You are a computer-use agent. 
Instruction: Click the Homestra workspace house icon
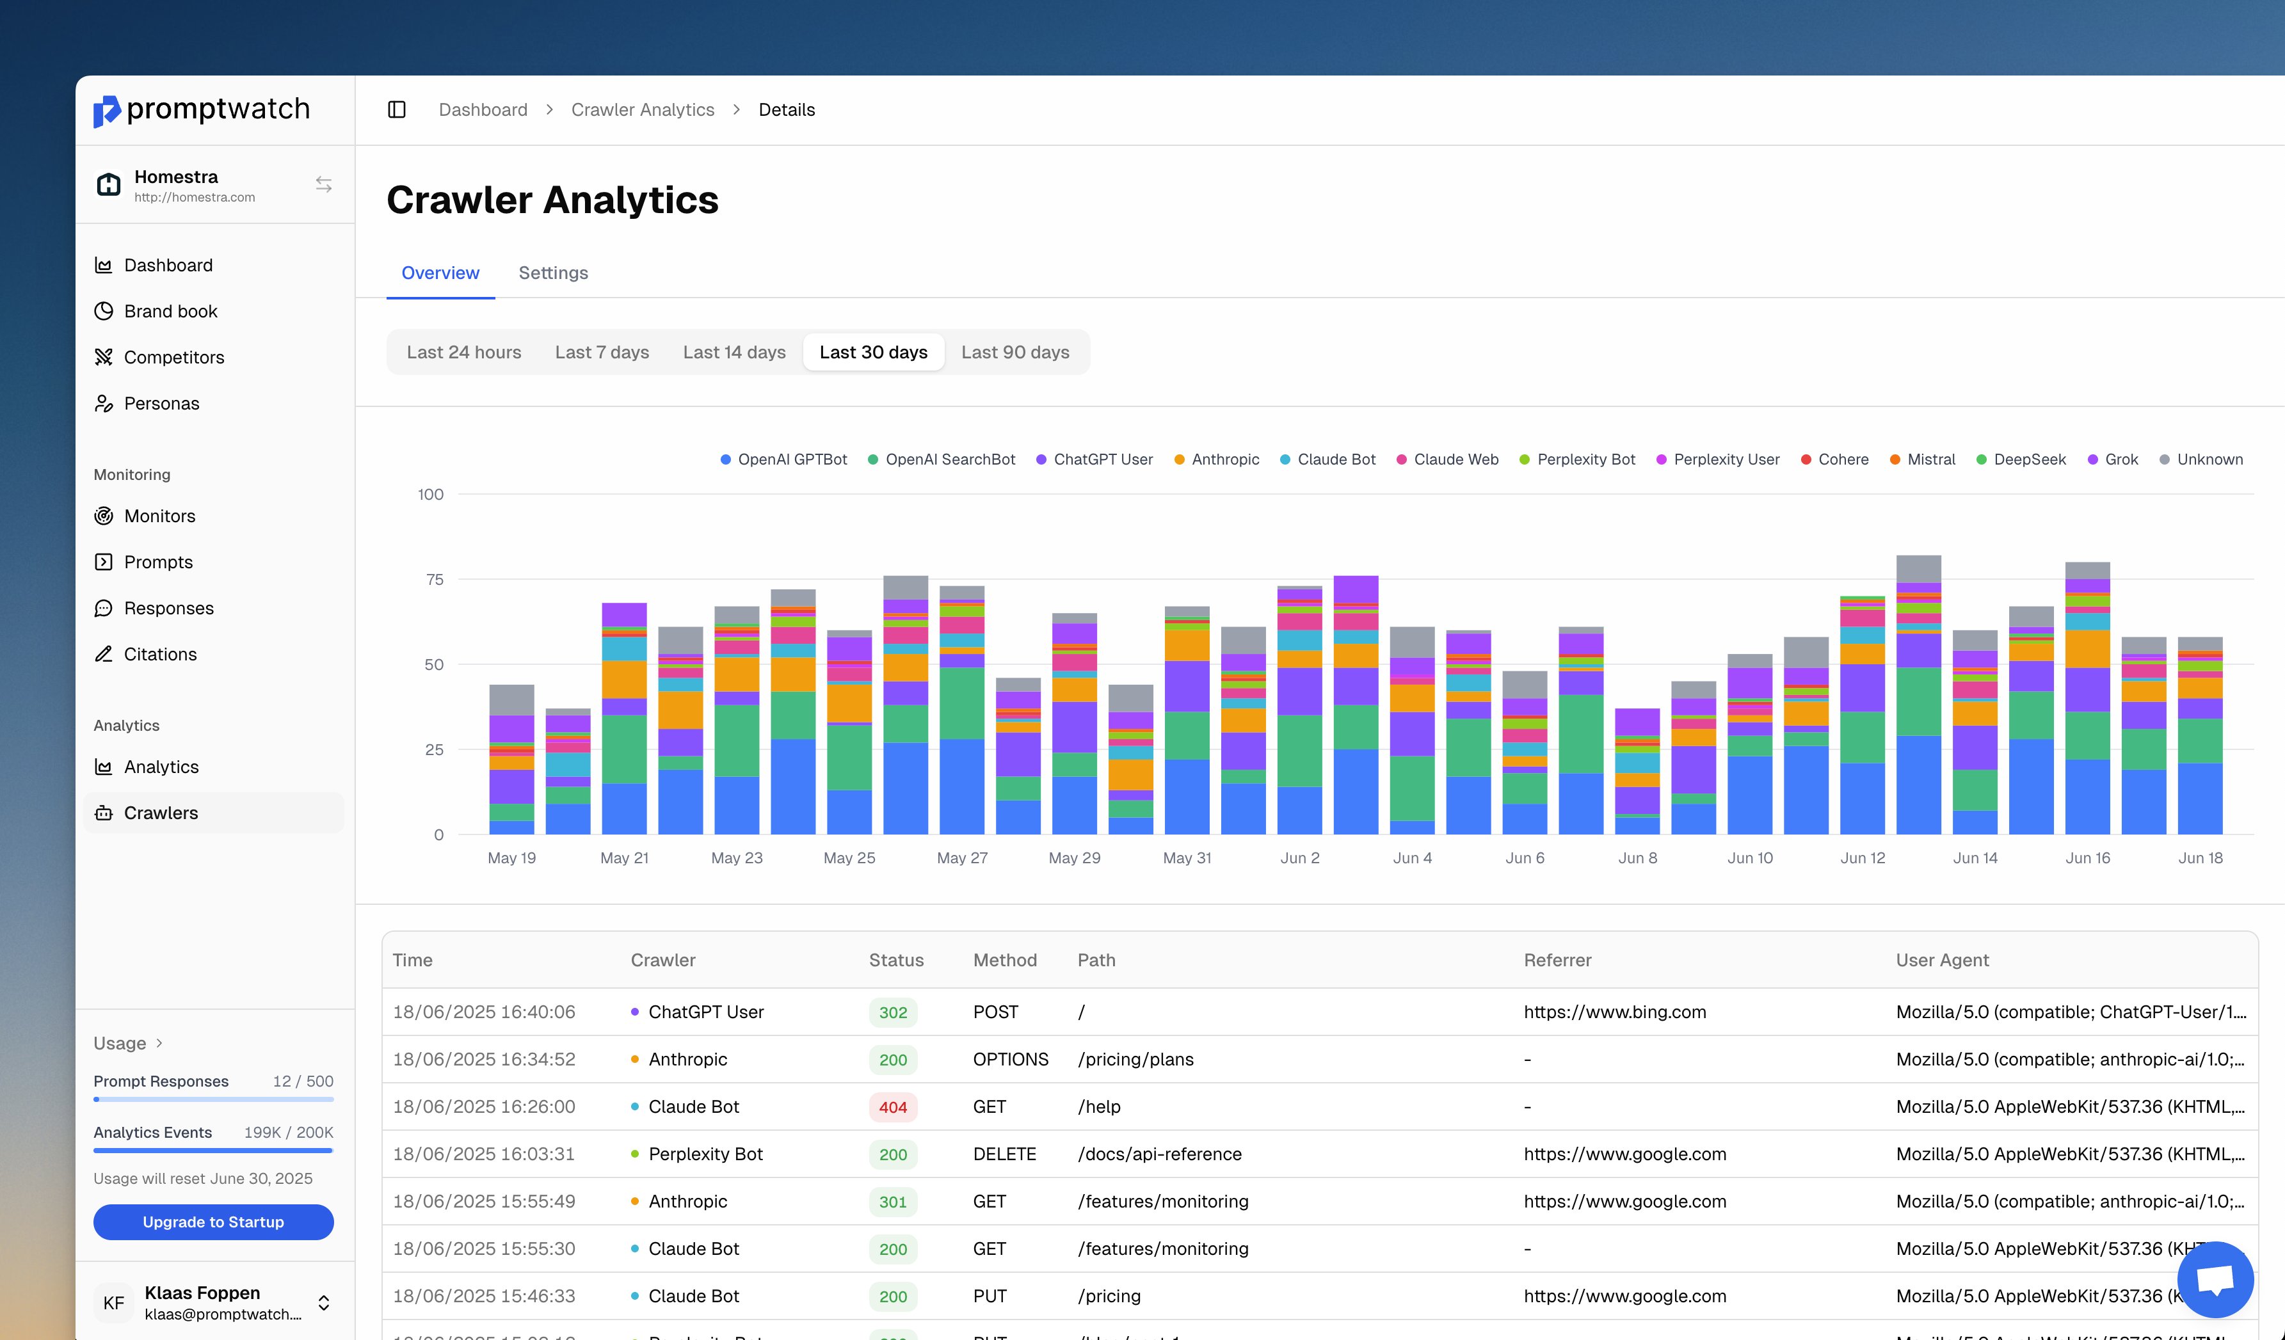109,184
